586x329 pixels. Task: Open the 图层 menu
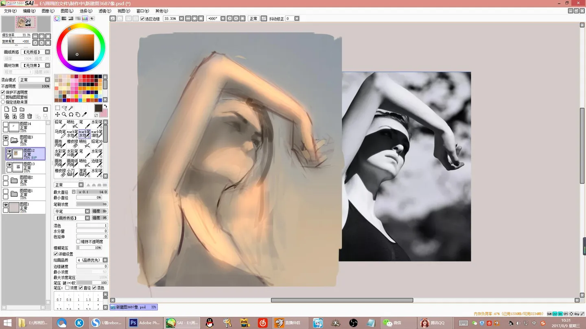[x=67, y=11]
